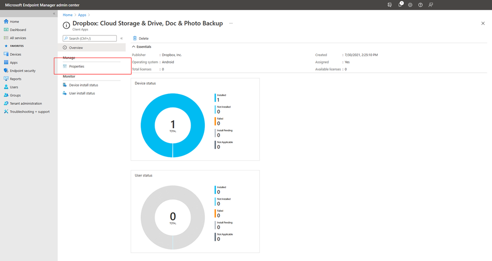The image size is (492, 261).
Task: Follow the Apps breadcrumb link
Action: click(82, 15)
